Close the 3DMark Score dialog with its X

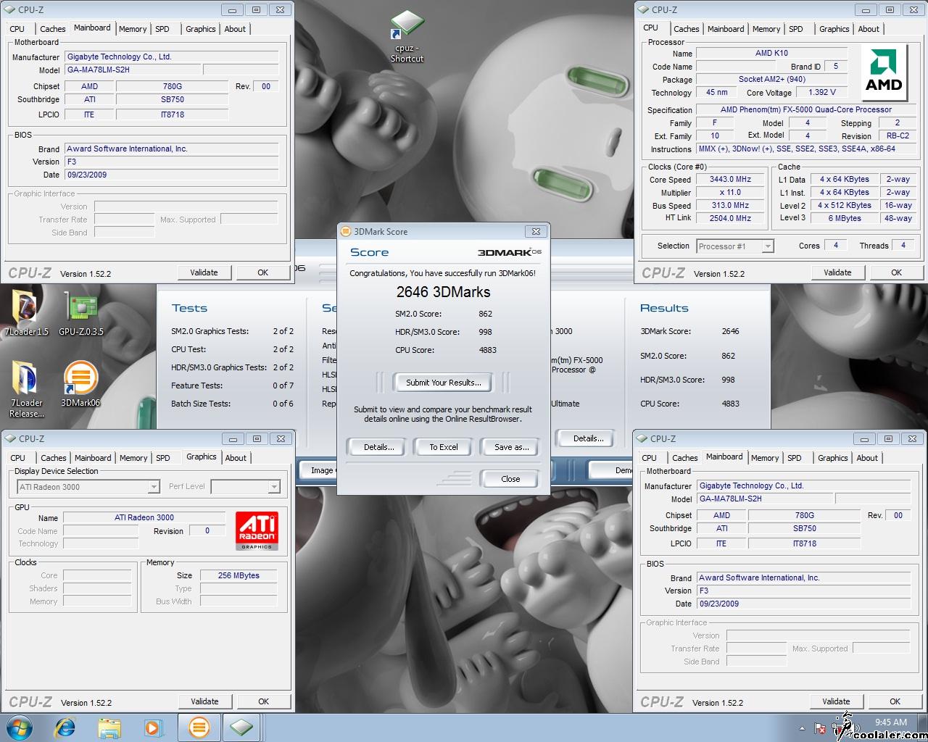click(536, 232)
